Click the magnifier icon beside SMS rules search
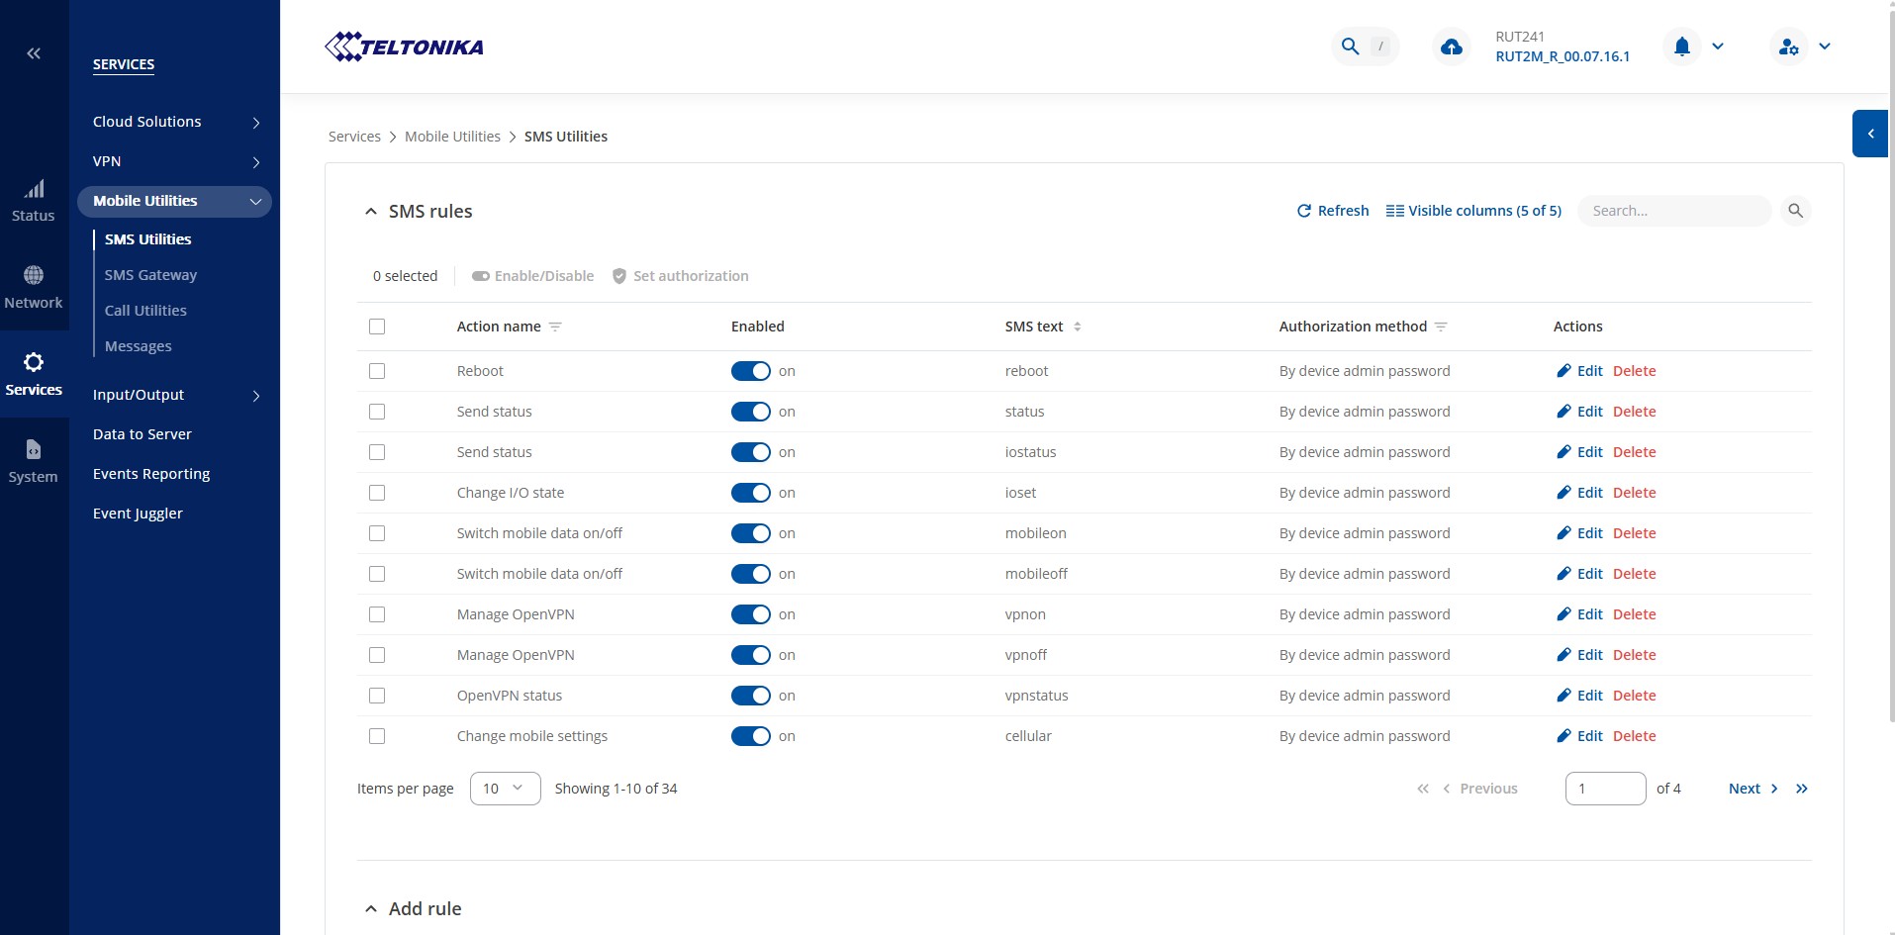The image size is (1895, 935). pos(1795,211)
